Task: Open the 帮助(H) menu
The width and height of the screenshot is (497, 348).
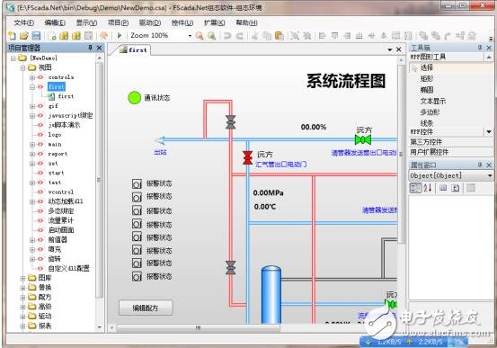Action: point(246,22)
